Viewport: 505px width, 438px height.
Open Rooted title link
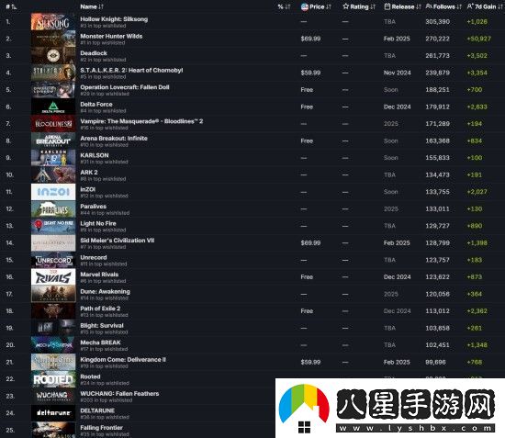point(90,376)
